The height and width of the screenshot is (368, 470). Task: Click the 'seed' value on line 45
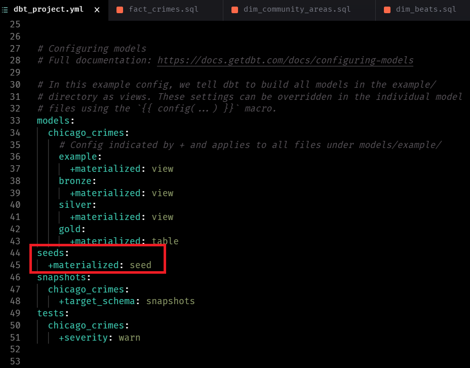pyautogui.click(x=141, y=265)
